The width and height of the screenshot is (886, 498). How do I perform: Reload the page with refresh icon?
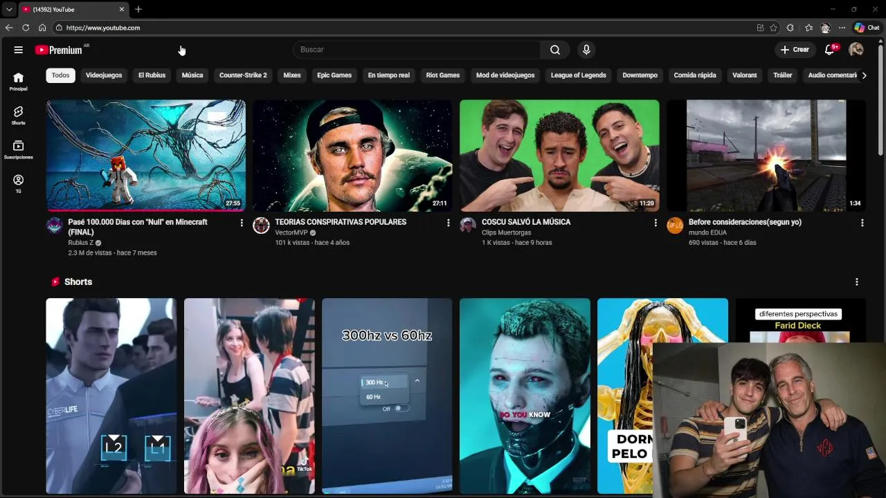pos(26,28)
